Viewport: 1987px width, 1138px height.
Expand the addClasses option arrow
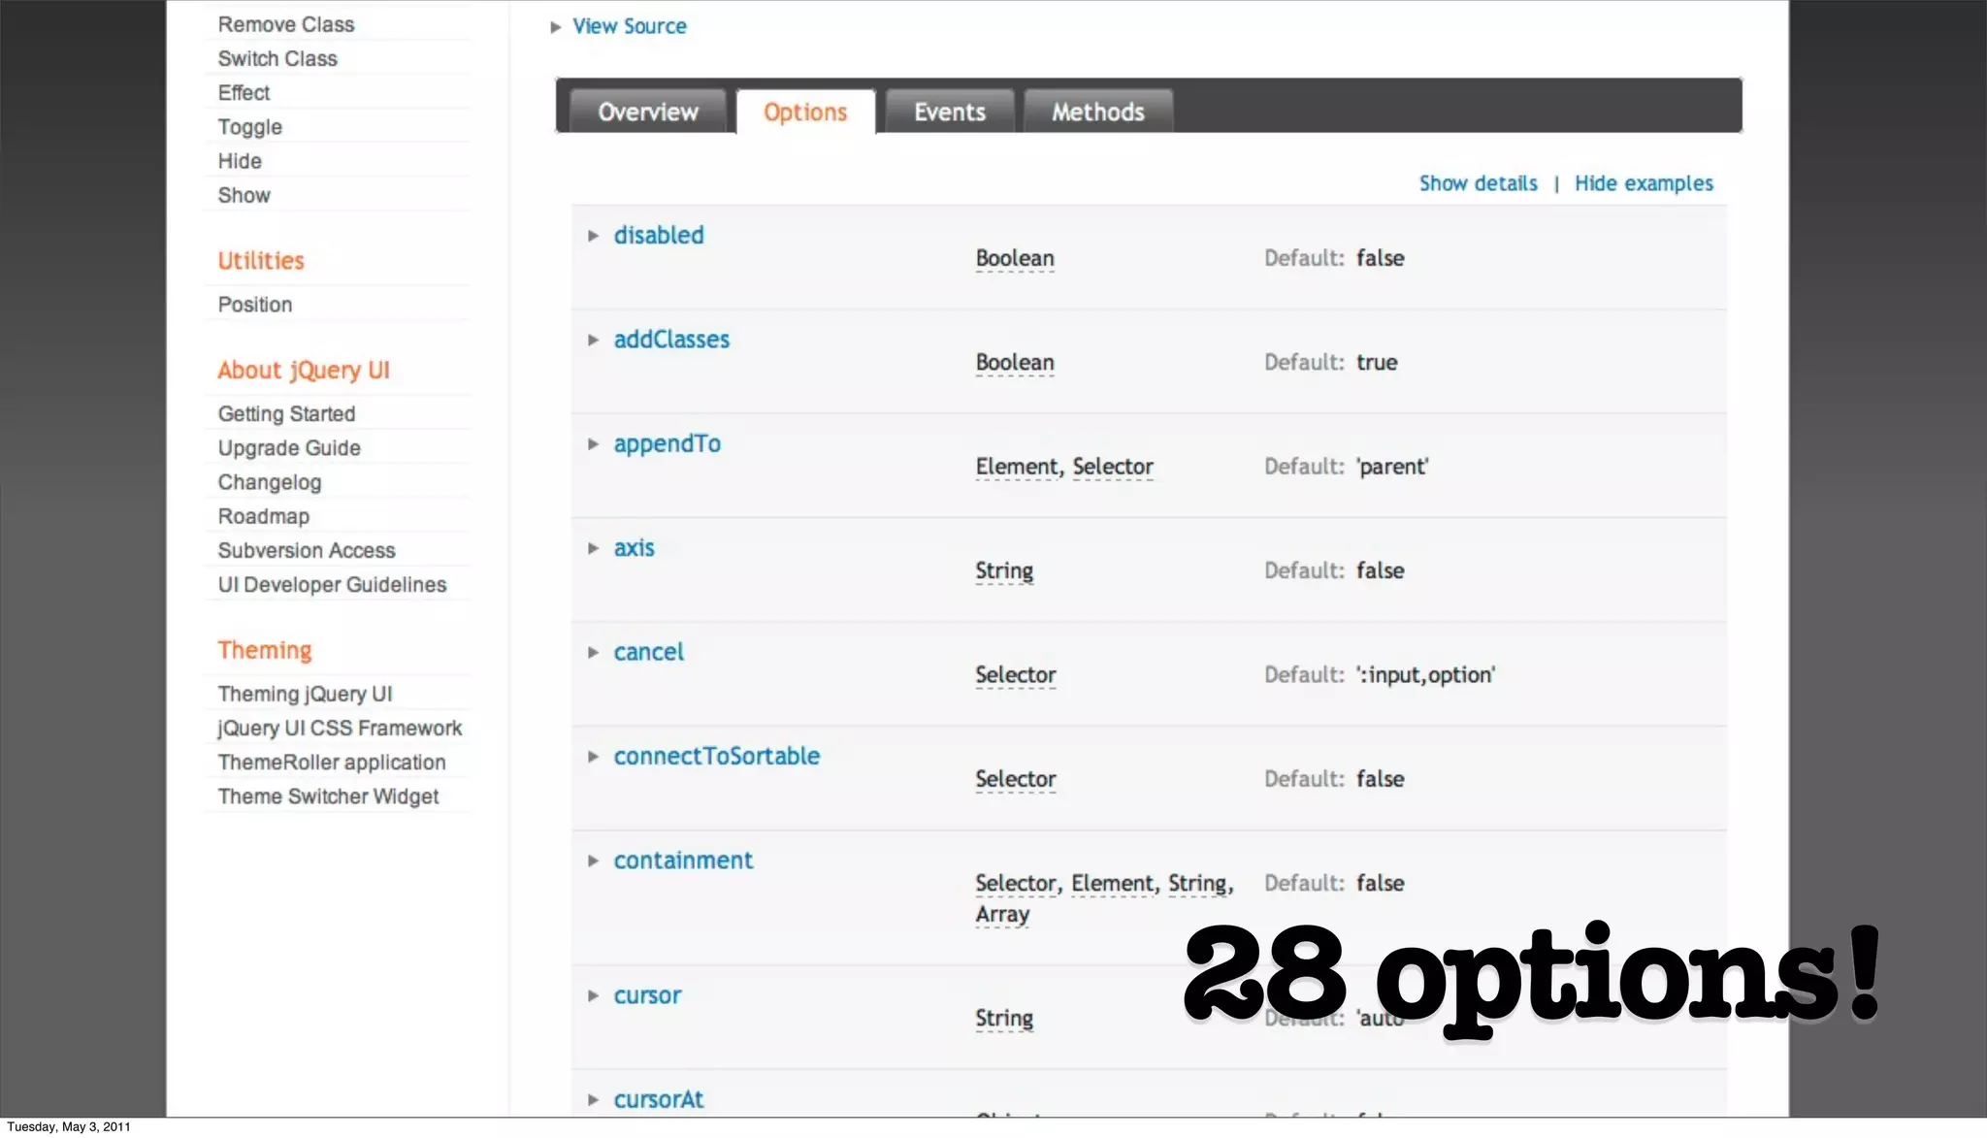tap(593, 340)
